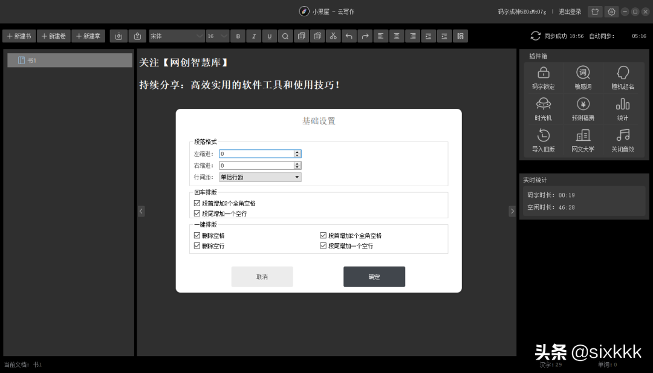Viewport: 653px width, 373px height.
Task: Click the sync refresh icon
Action: pos(536,36)
